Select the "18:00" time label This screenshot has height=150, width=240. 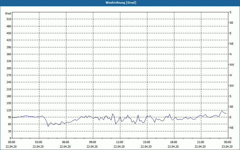click(174, 142)
